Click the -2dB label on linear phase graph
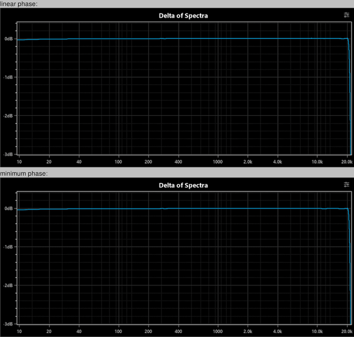The width and height of the screenshot is (354, 337). [x=8, y=115]
